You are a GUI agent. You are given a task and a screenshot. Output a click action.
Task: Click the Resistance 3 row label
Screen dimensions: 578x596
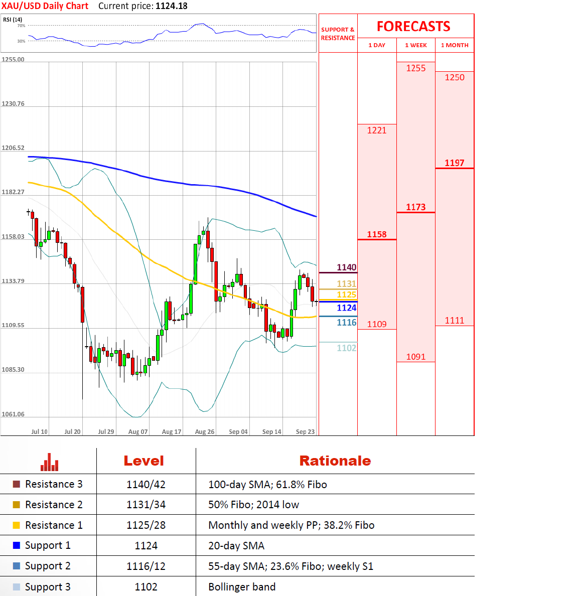coord(54,484)
